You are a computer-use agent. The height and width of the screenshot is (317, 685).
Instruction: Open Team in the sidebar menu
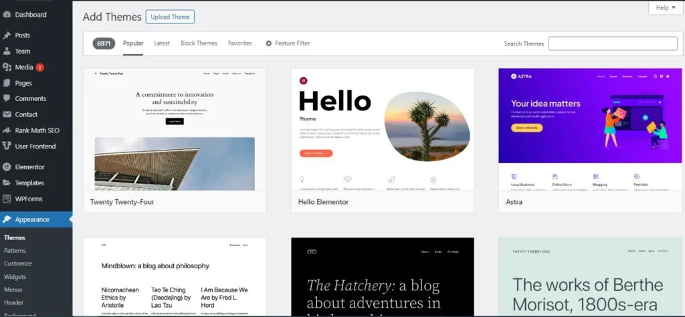22,51
